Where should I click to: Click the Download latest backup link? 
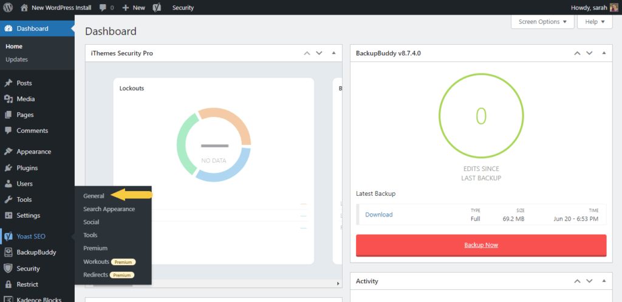(x=379, y=215)
